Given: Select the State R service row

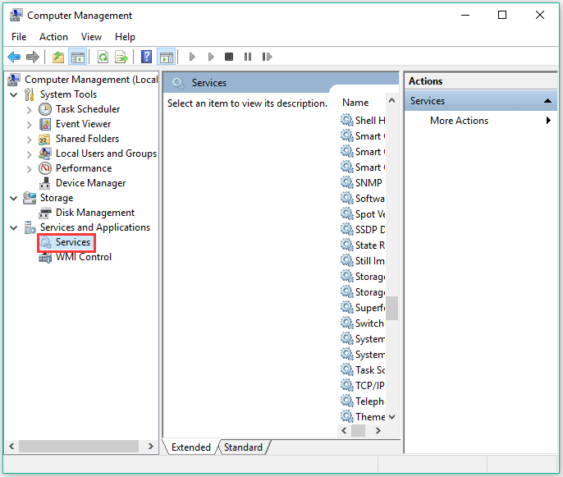Looking at the screenshot, I should 363,245.
